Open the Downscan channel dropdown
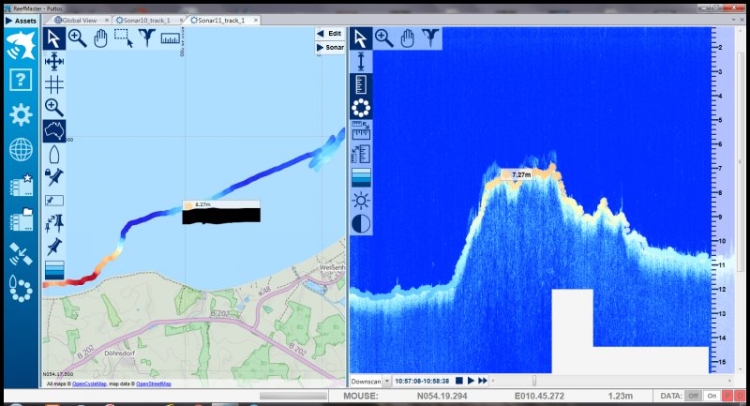 click(x=367, y=382)
